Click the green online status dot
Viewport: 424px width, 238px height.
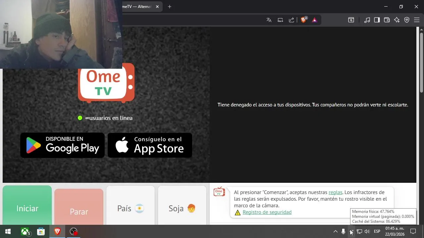[x=80, y=118]
